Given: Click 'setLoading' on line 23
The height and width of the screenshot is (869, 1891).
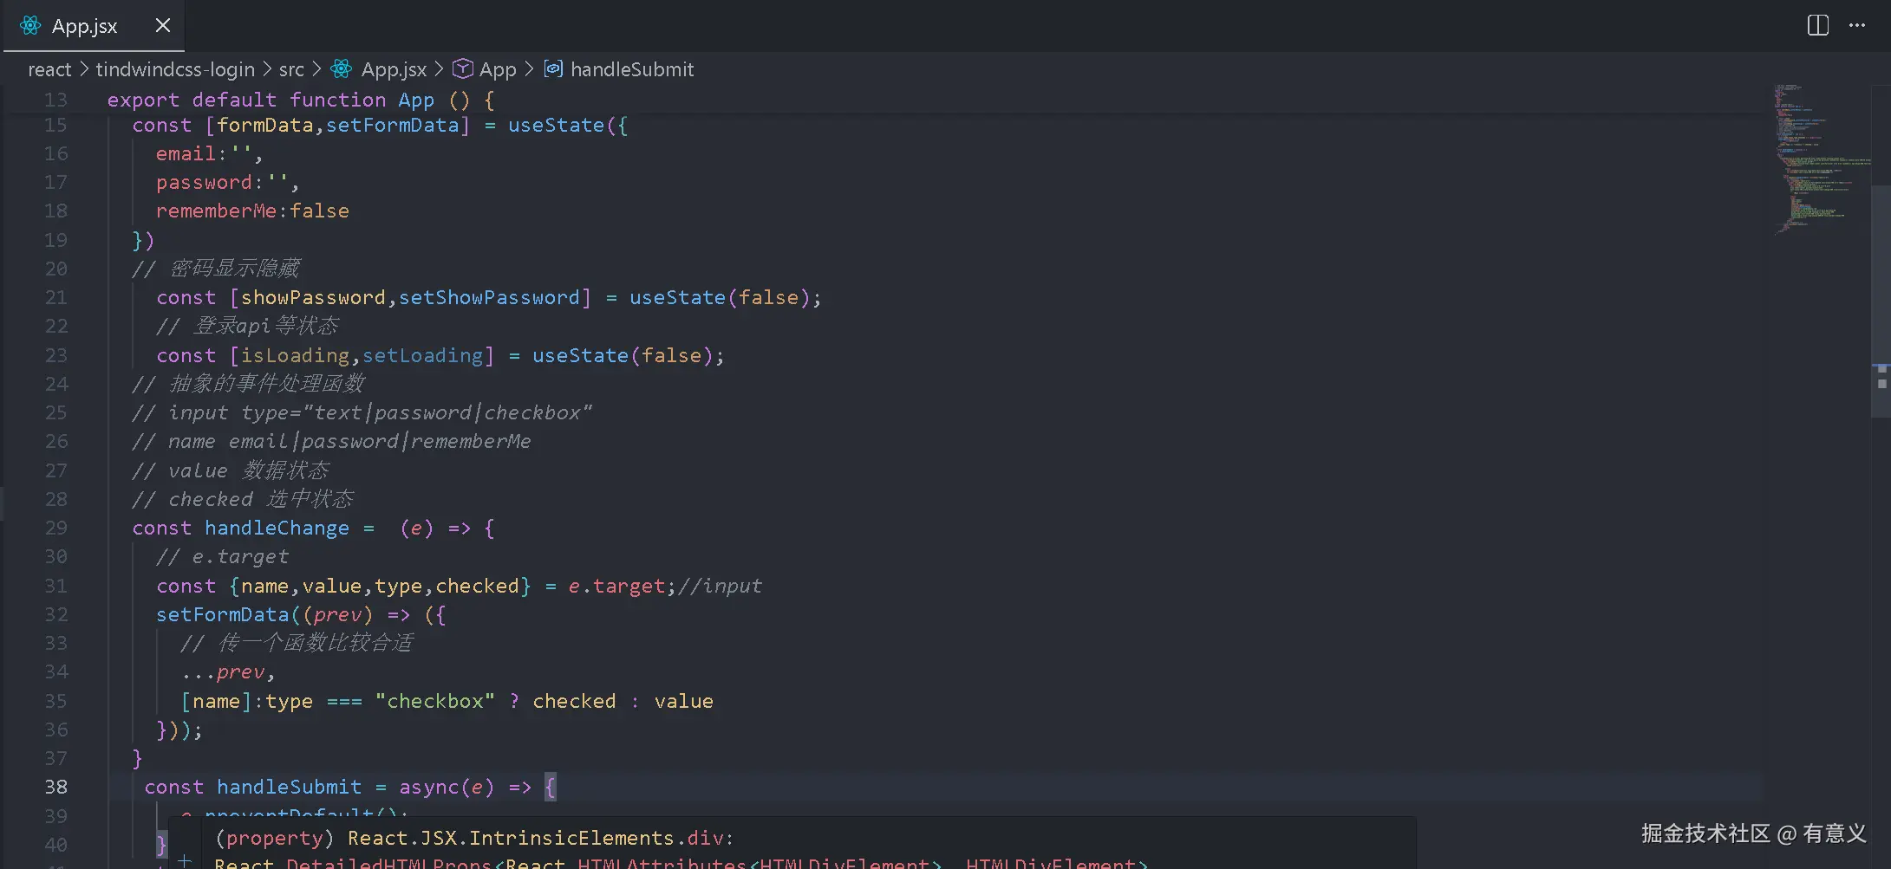Looking at the screenshot, I should coord(422,356).
